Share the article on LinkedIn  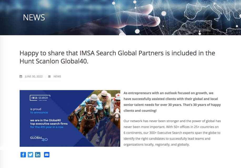coord(38,155)
